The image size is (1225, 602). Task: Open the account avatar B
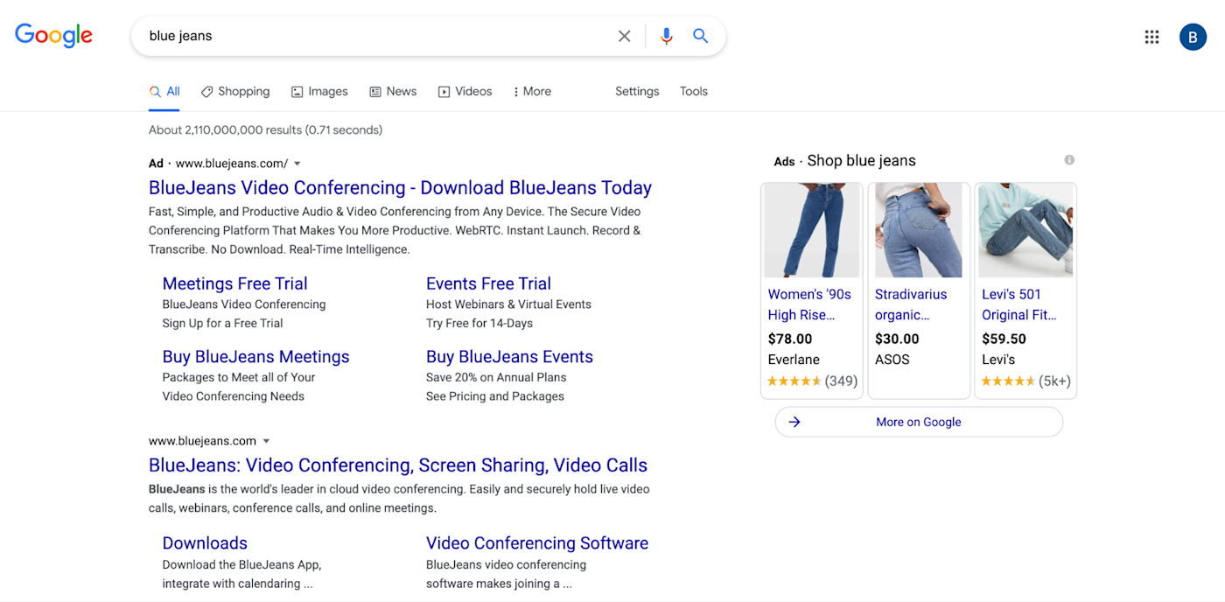(1193, 37)
